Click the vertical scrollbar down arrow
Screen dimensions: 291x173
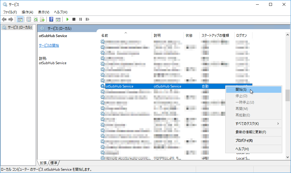point(288,158)
